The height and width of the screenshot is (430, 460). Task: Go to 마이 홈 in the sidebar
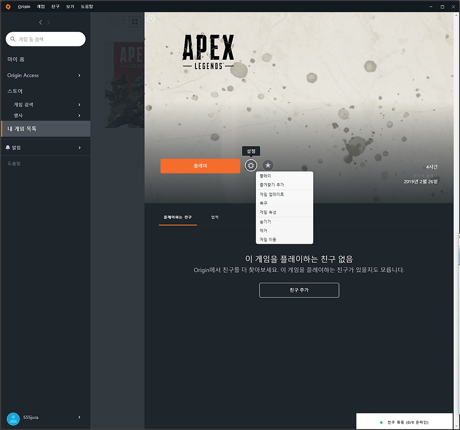(16, 59)
